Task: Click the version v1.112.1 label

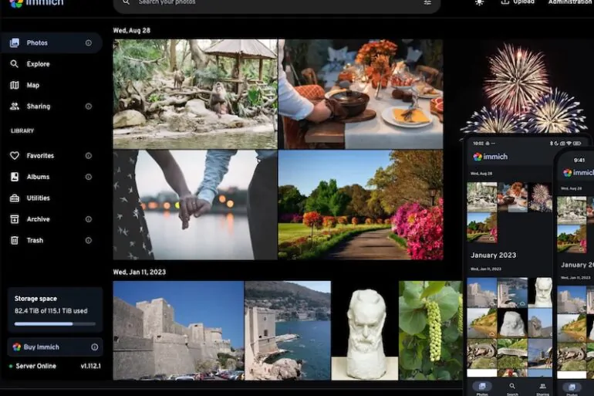Action: coord(90,366)
